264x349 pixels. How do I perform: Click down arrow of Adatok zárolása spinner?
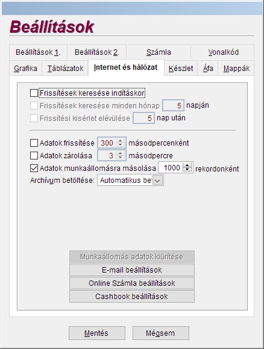click(x=121, y=158)
